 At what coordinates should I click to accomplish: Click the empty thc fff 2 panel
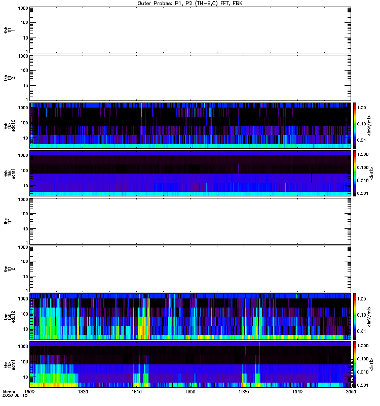pos(190,269)
